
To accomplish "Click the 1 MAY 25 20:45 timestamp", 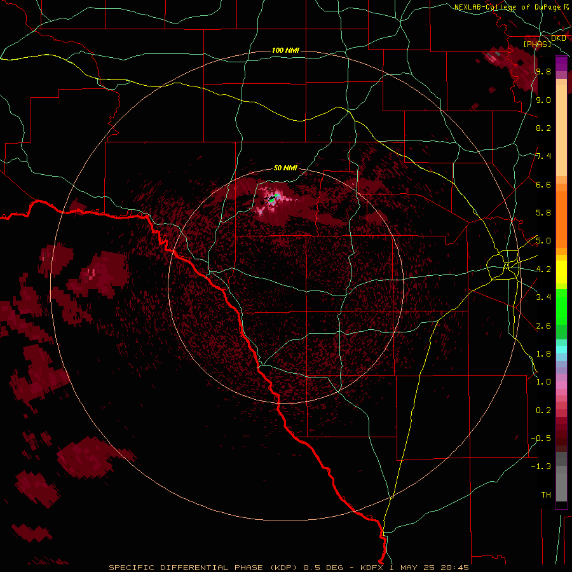I will tap(430, 568).
